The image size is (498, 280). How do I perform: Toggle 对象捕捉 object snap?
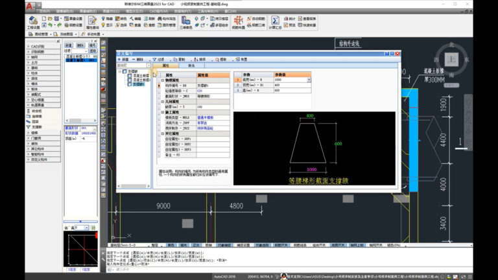coord(224,245)
